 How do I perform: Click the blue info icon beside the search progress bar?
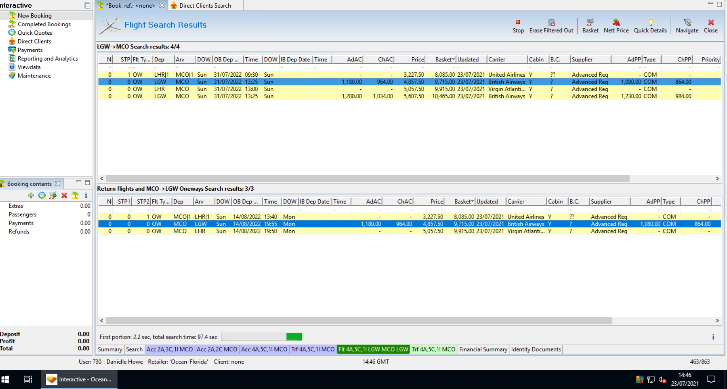713,337
